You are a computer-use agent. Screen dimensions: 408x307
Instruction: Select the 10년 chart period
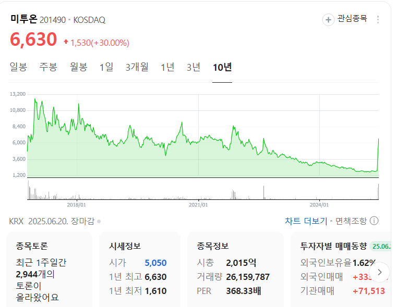(x=222, y=67)
